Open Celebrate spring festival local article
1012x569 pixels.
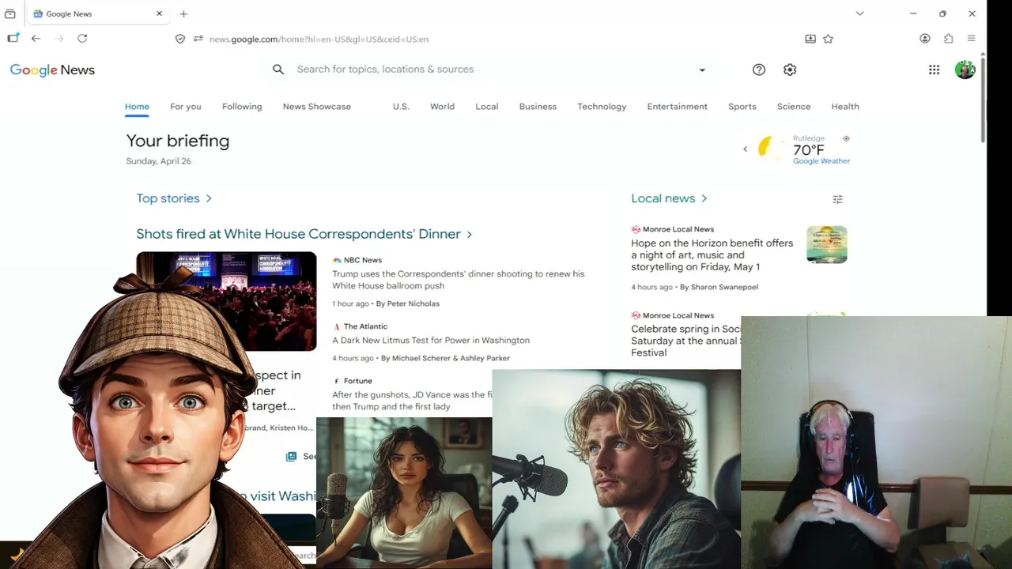pyautogui.click(x=685, y=341)
